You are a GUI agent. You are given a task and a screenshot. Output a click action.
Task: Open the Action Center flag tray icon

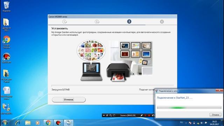[x=190, y=123]
